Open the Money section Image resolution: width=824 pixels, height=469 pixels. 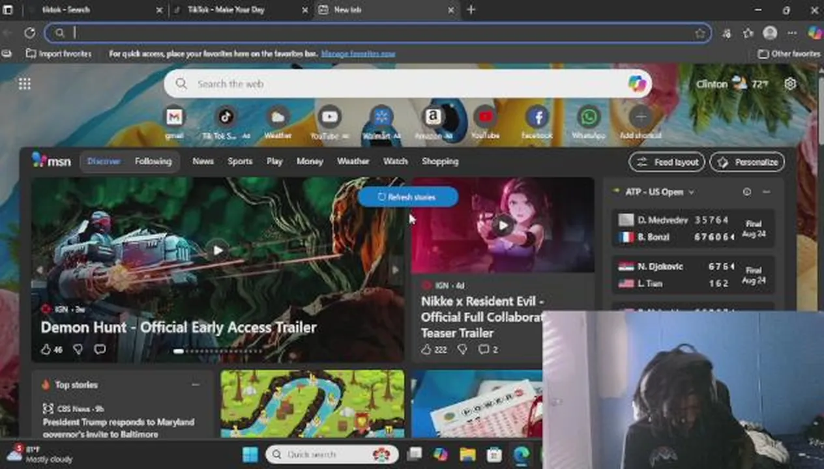click(310, 162)
